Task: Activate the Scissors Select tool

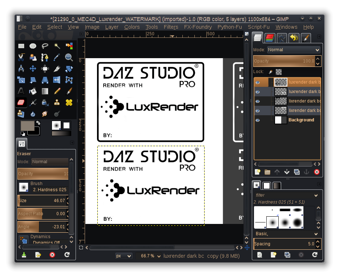Action: tap(21, 57)
